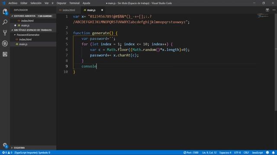Open the Debug view in activity bar
The width and height of the screenshot is (277, 155).
tap(5, 43)
